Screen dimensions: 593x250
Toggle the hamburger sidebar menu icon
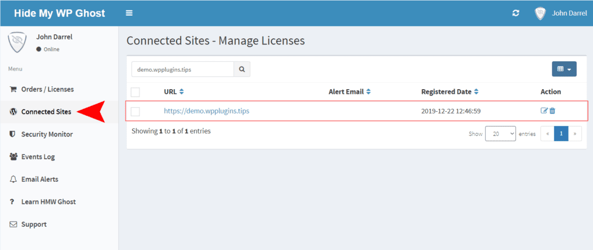coord(129,13)
